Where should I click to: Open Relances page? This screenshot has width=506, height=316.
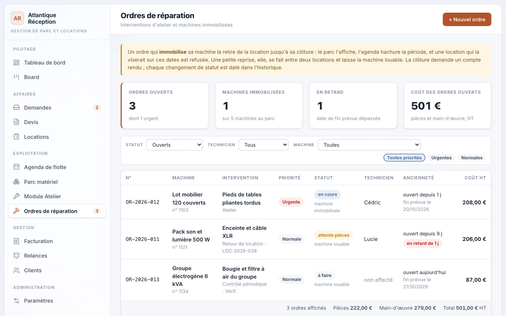point(57,255)
